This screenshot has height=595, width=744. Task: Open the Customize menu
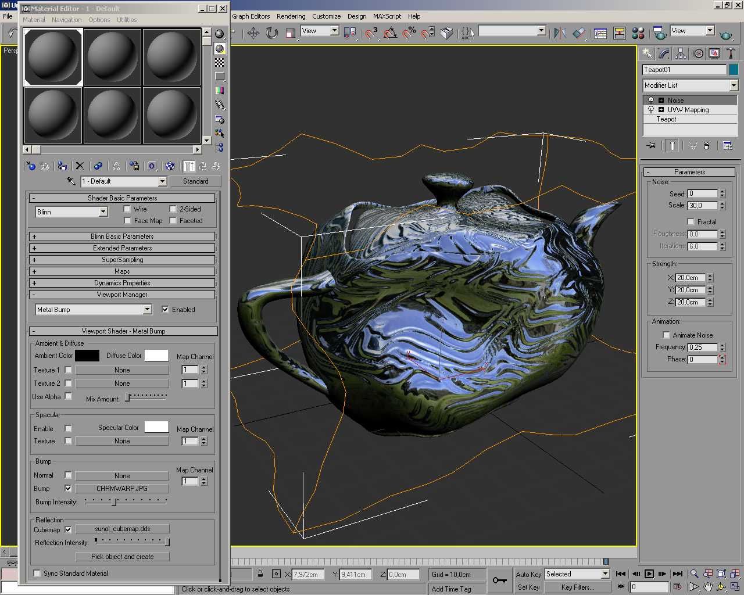click(x=327, y=16)
